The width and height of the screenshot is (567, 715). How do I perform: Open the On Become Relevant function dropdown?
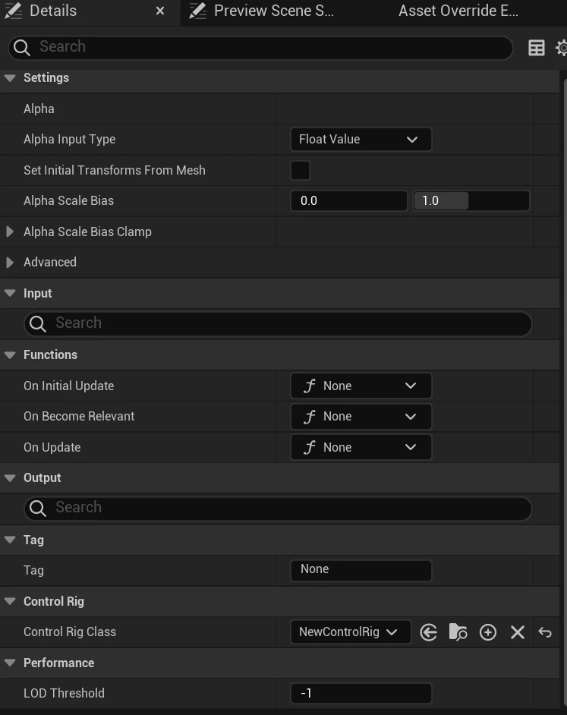tap(361, 416)
